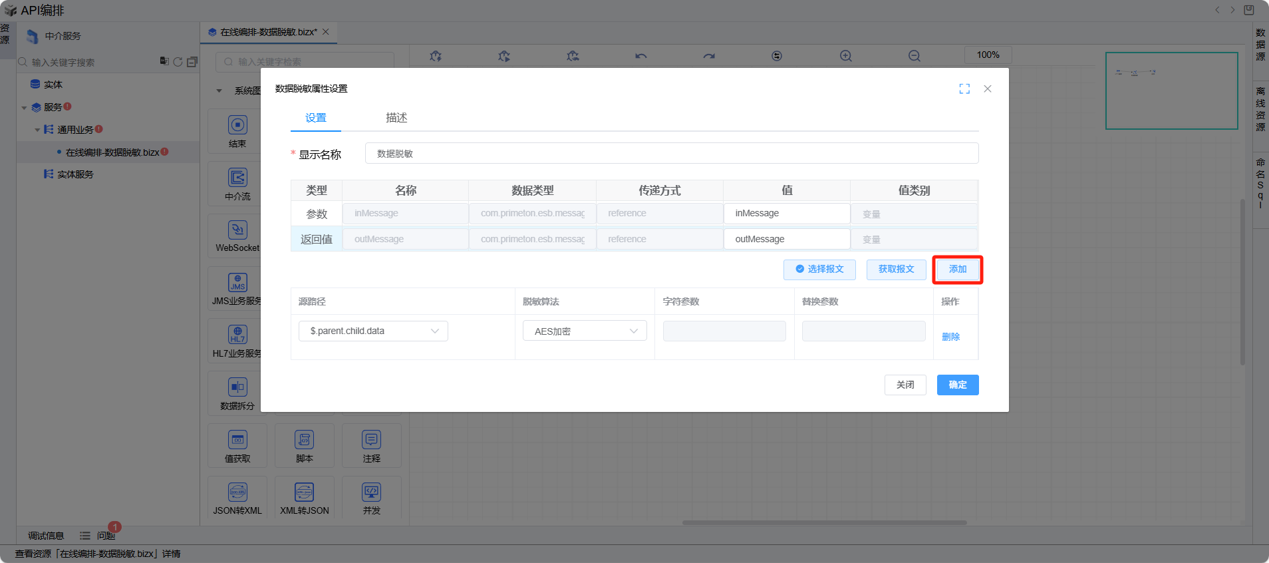Collapse the 服务 tree node
The height and width of the screenshot is (563, 1269).
pyautogui.click(x=24, y=107)
